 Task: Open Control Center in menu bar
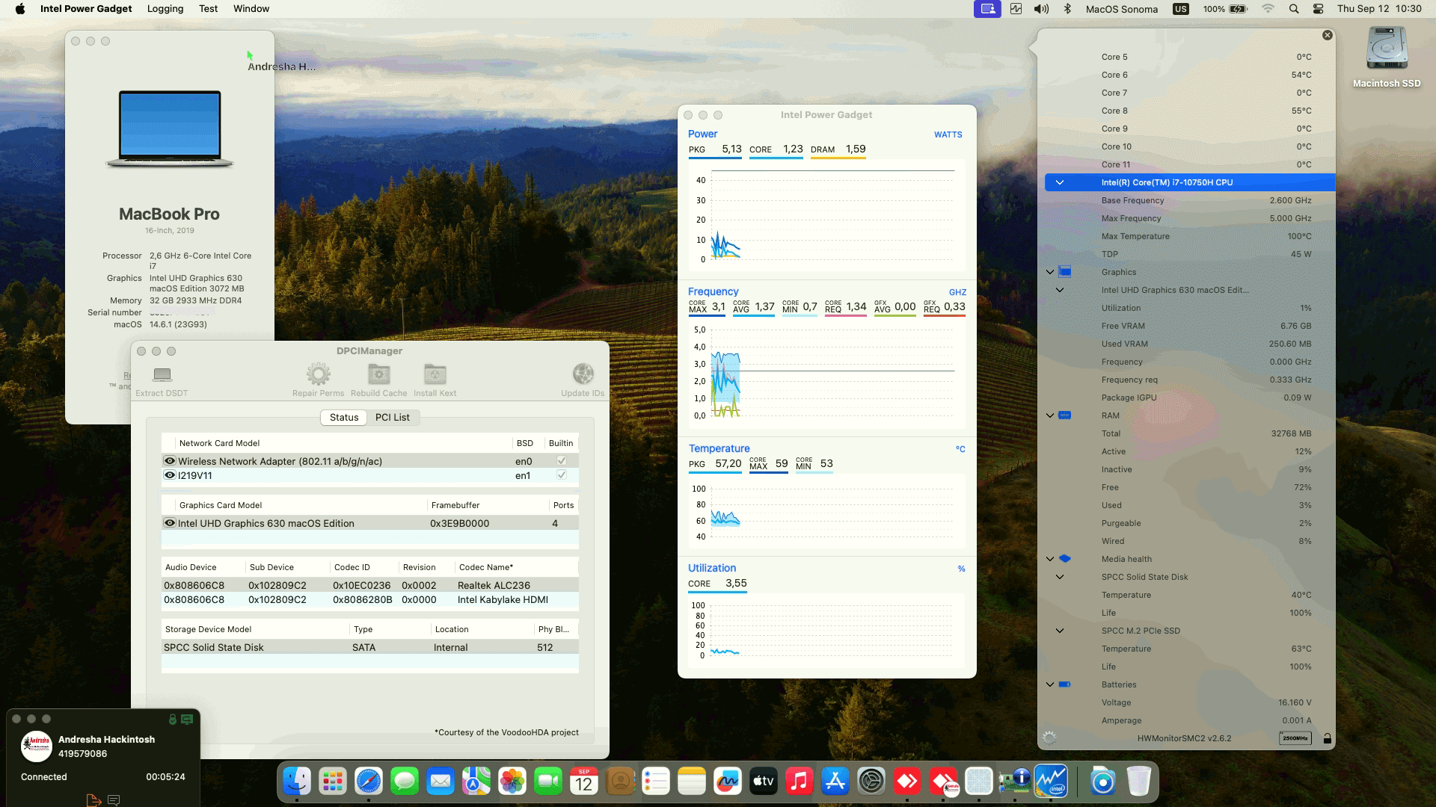tap(1319, 9)
